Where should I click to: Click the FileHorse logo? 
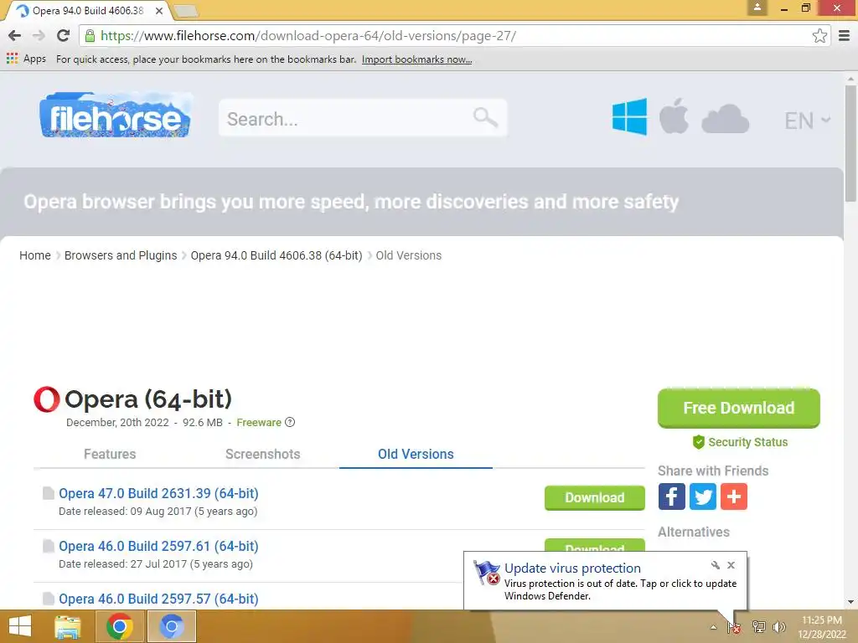click(x=116, y=116)
